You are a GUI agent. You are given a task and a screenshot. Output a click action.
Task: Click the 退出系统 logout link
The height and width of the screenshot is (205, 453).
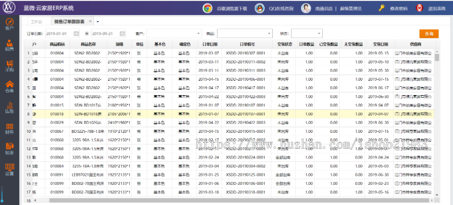436,9
